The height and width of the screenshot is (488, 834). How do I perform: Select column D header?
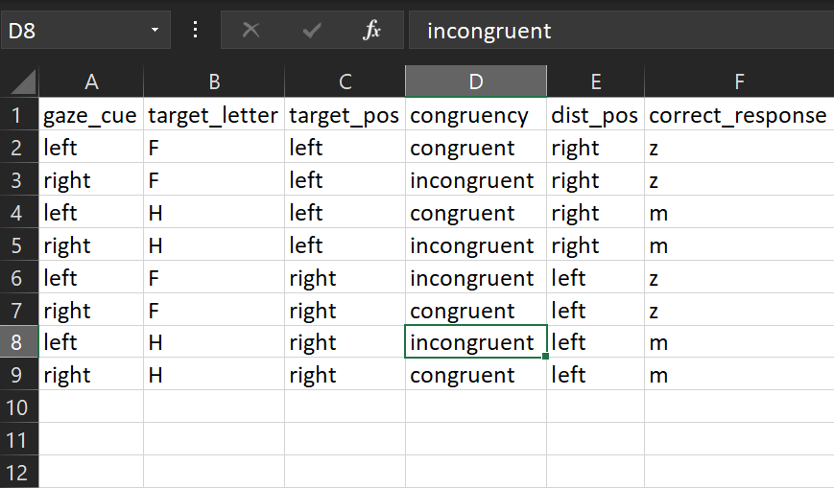(x=476, y=82)
